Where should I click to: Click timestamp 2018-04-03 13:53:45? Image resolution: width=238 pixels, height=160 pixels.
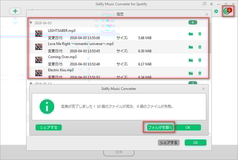(x=85, y=51)
